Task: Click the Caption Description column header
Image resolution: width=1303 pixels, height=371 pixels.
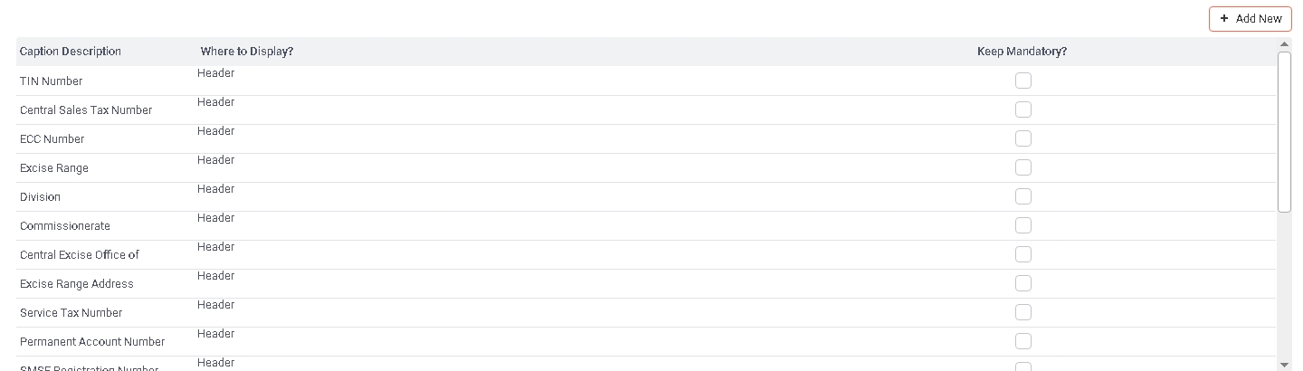Action: 71,52
